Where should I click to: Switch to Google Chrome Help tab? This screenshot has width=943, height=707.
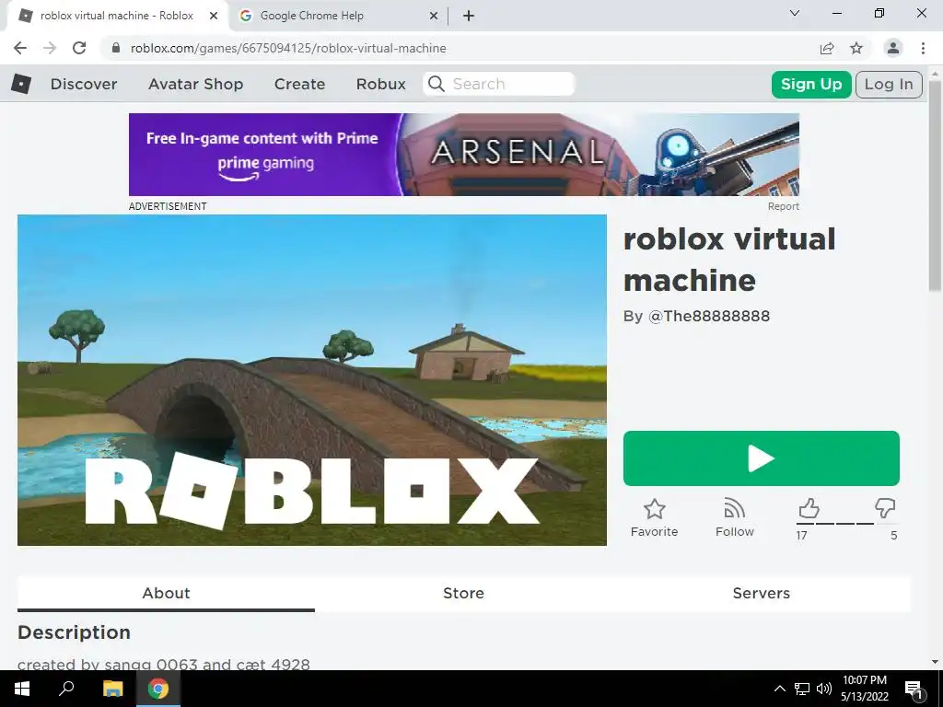click(x=339, y=16)
